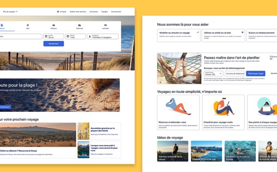277x172 pixels.
Task: Click the calendar icon in Arrivée field
Action: [46, 37]
